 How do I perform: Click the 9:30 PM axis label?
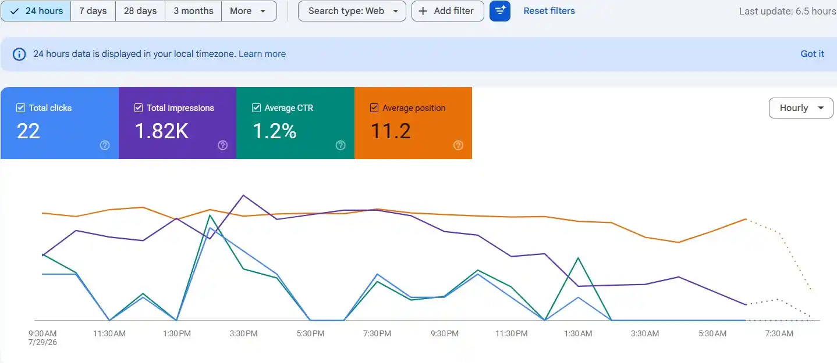[x=444, y=333]
